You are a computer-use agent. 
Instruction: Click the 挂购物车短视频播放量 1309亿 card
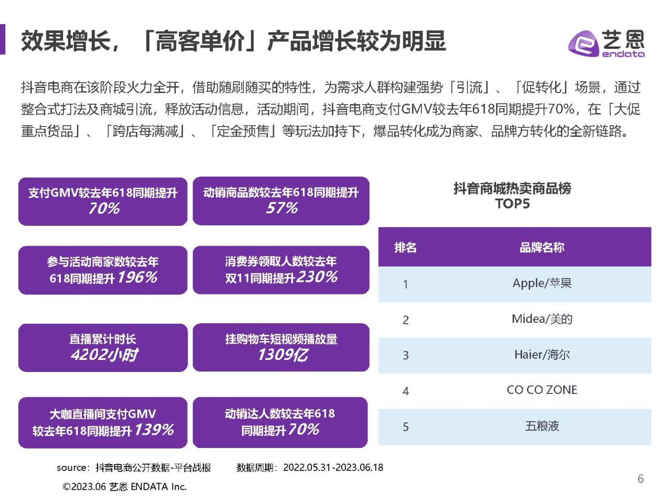click(281, 347)
